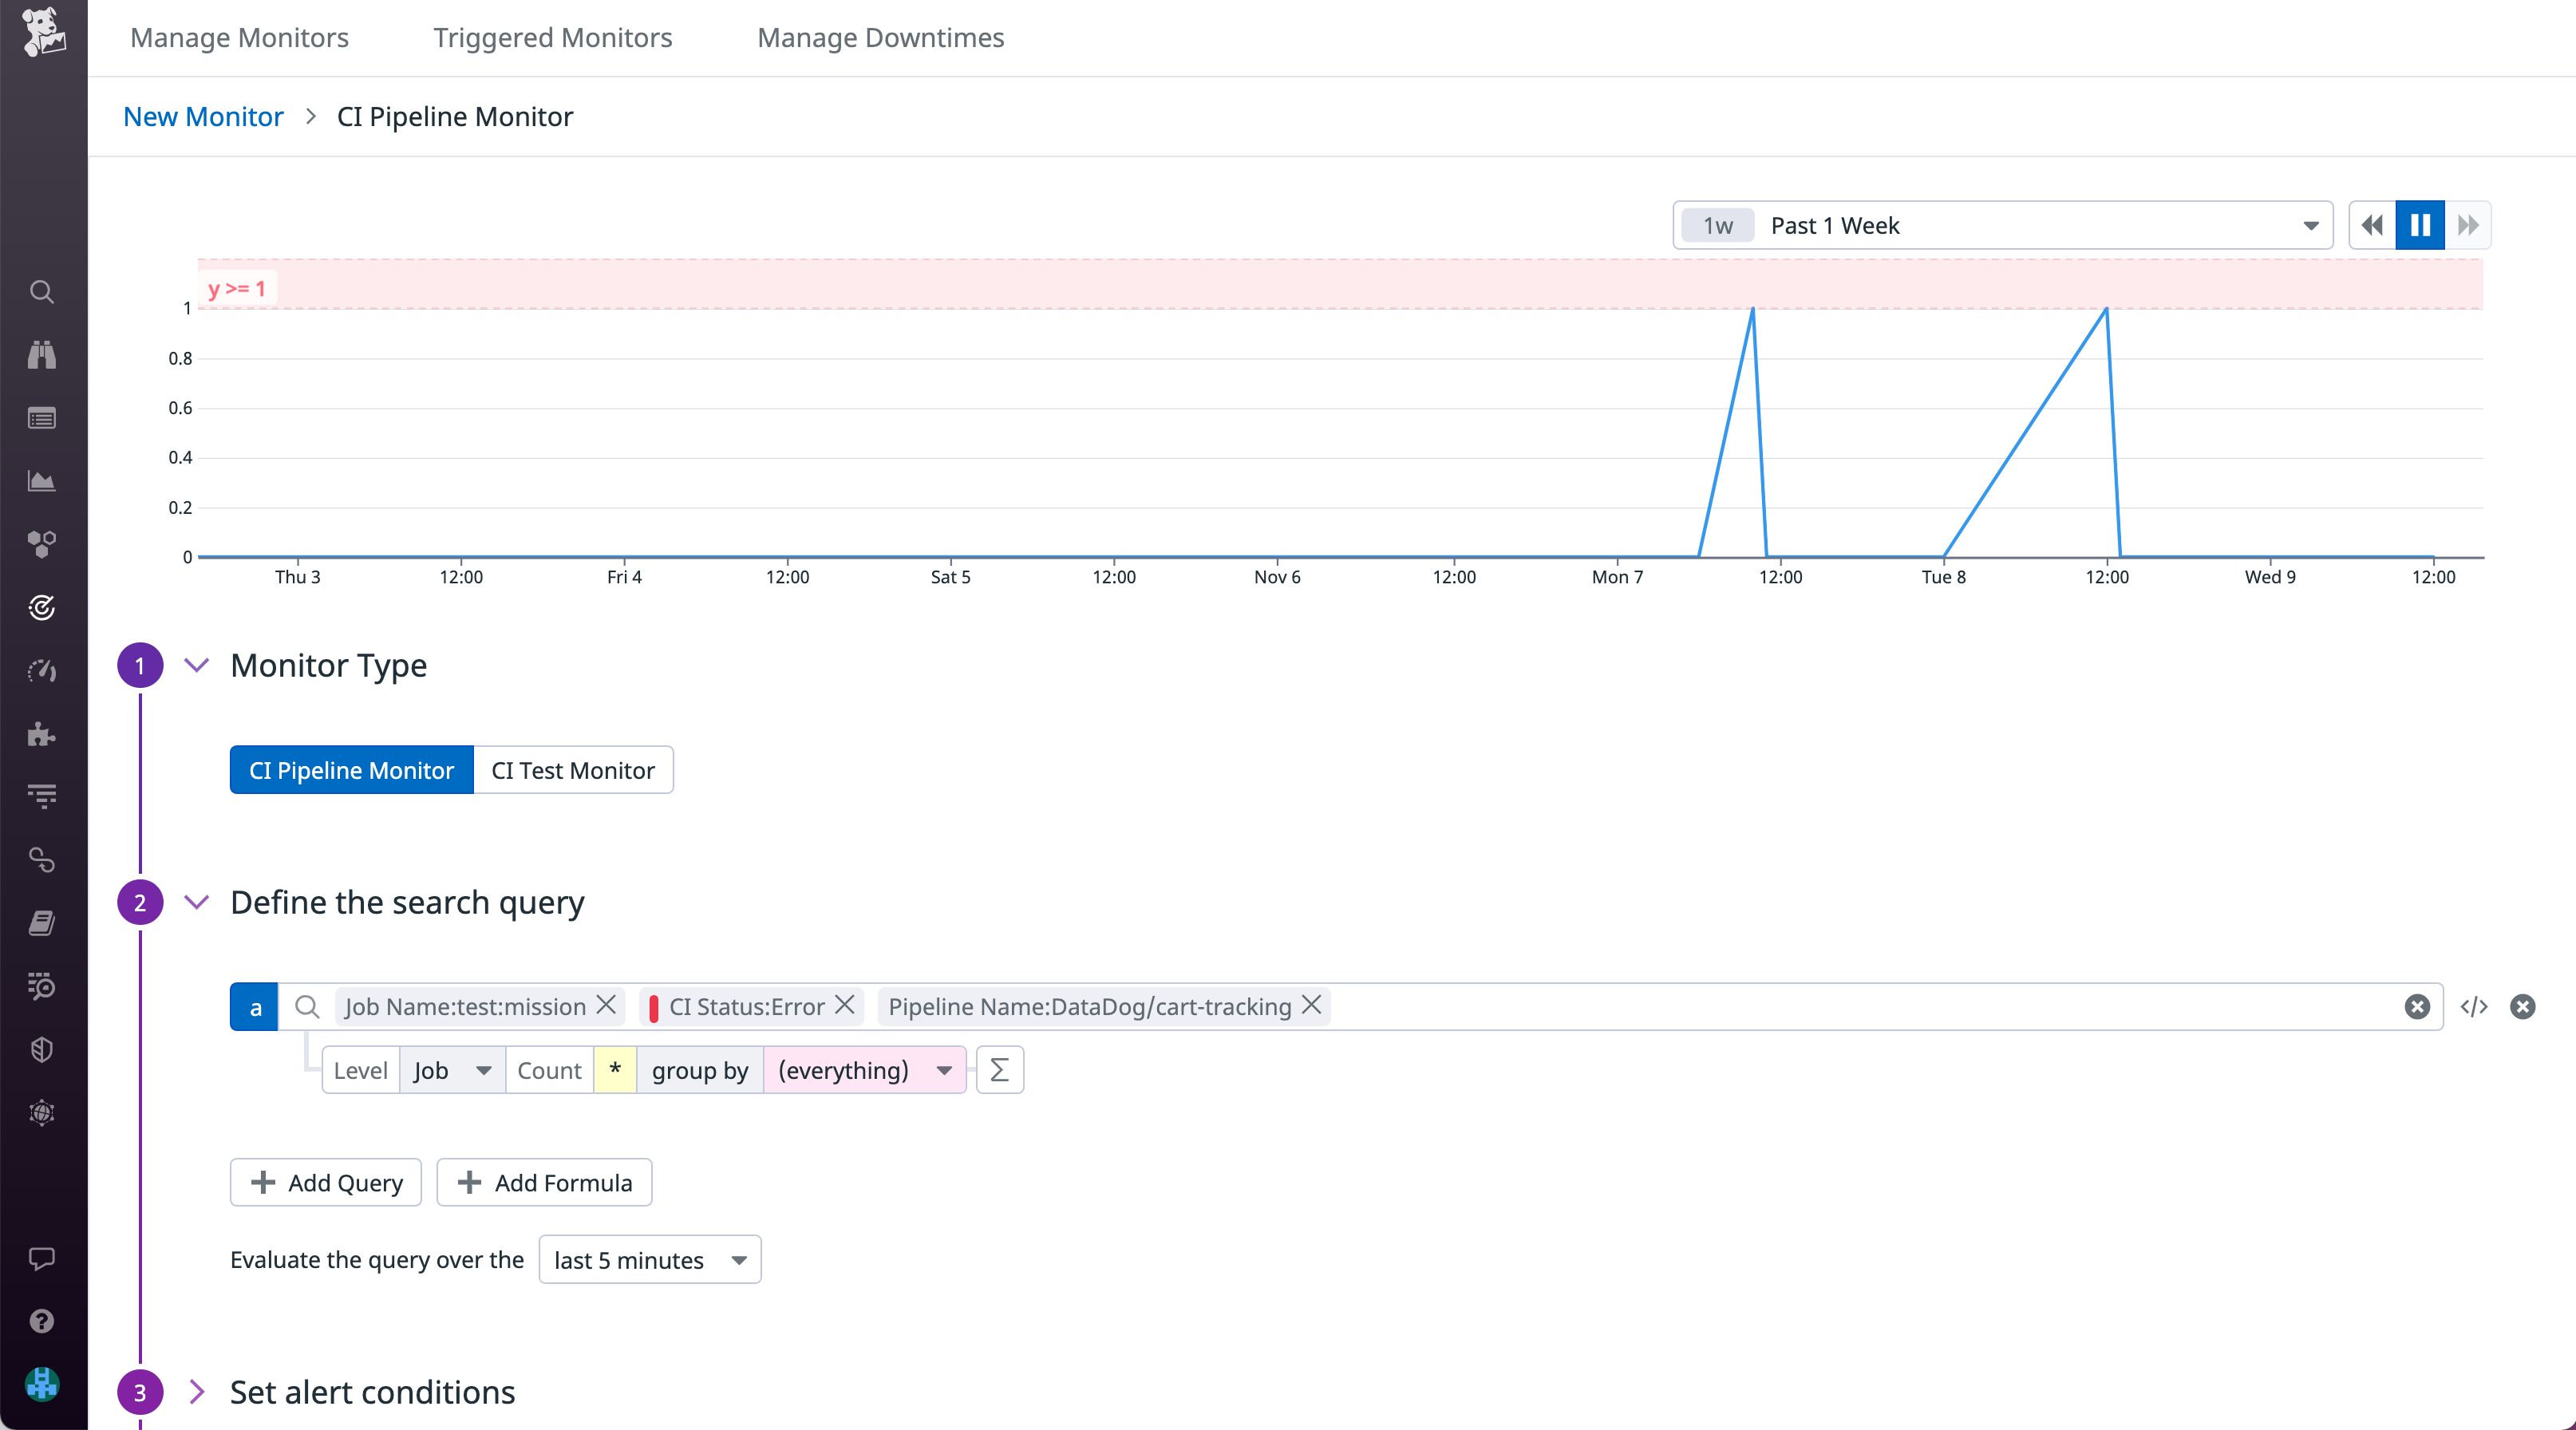The width and height of the screenshot is (2576, 1430).
Task: Click the sigma aggregation icon next to group by
Action: tap(999, 1069)
